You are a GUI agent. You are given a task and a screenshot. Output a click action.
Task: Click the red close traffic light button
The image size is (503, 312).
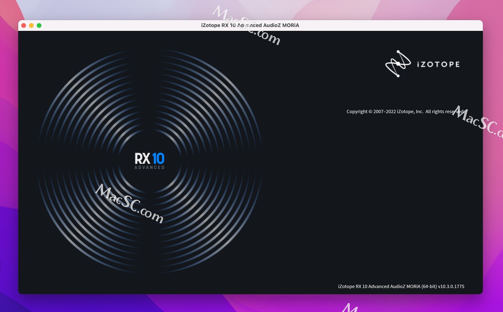pos(24,25)
